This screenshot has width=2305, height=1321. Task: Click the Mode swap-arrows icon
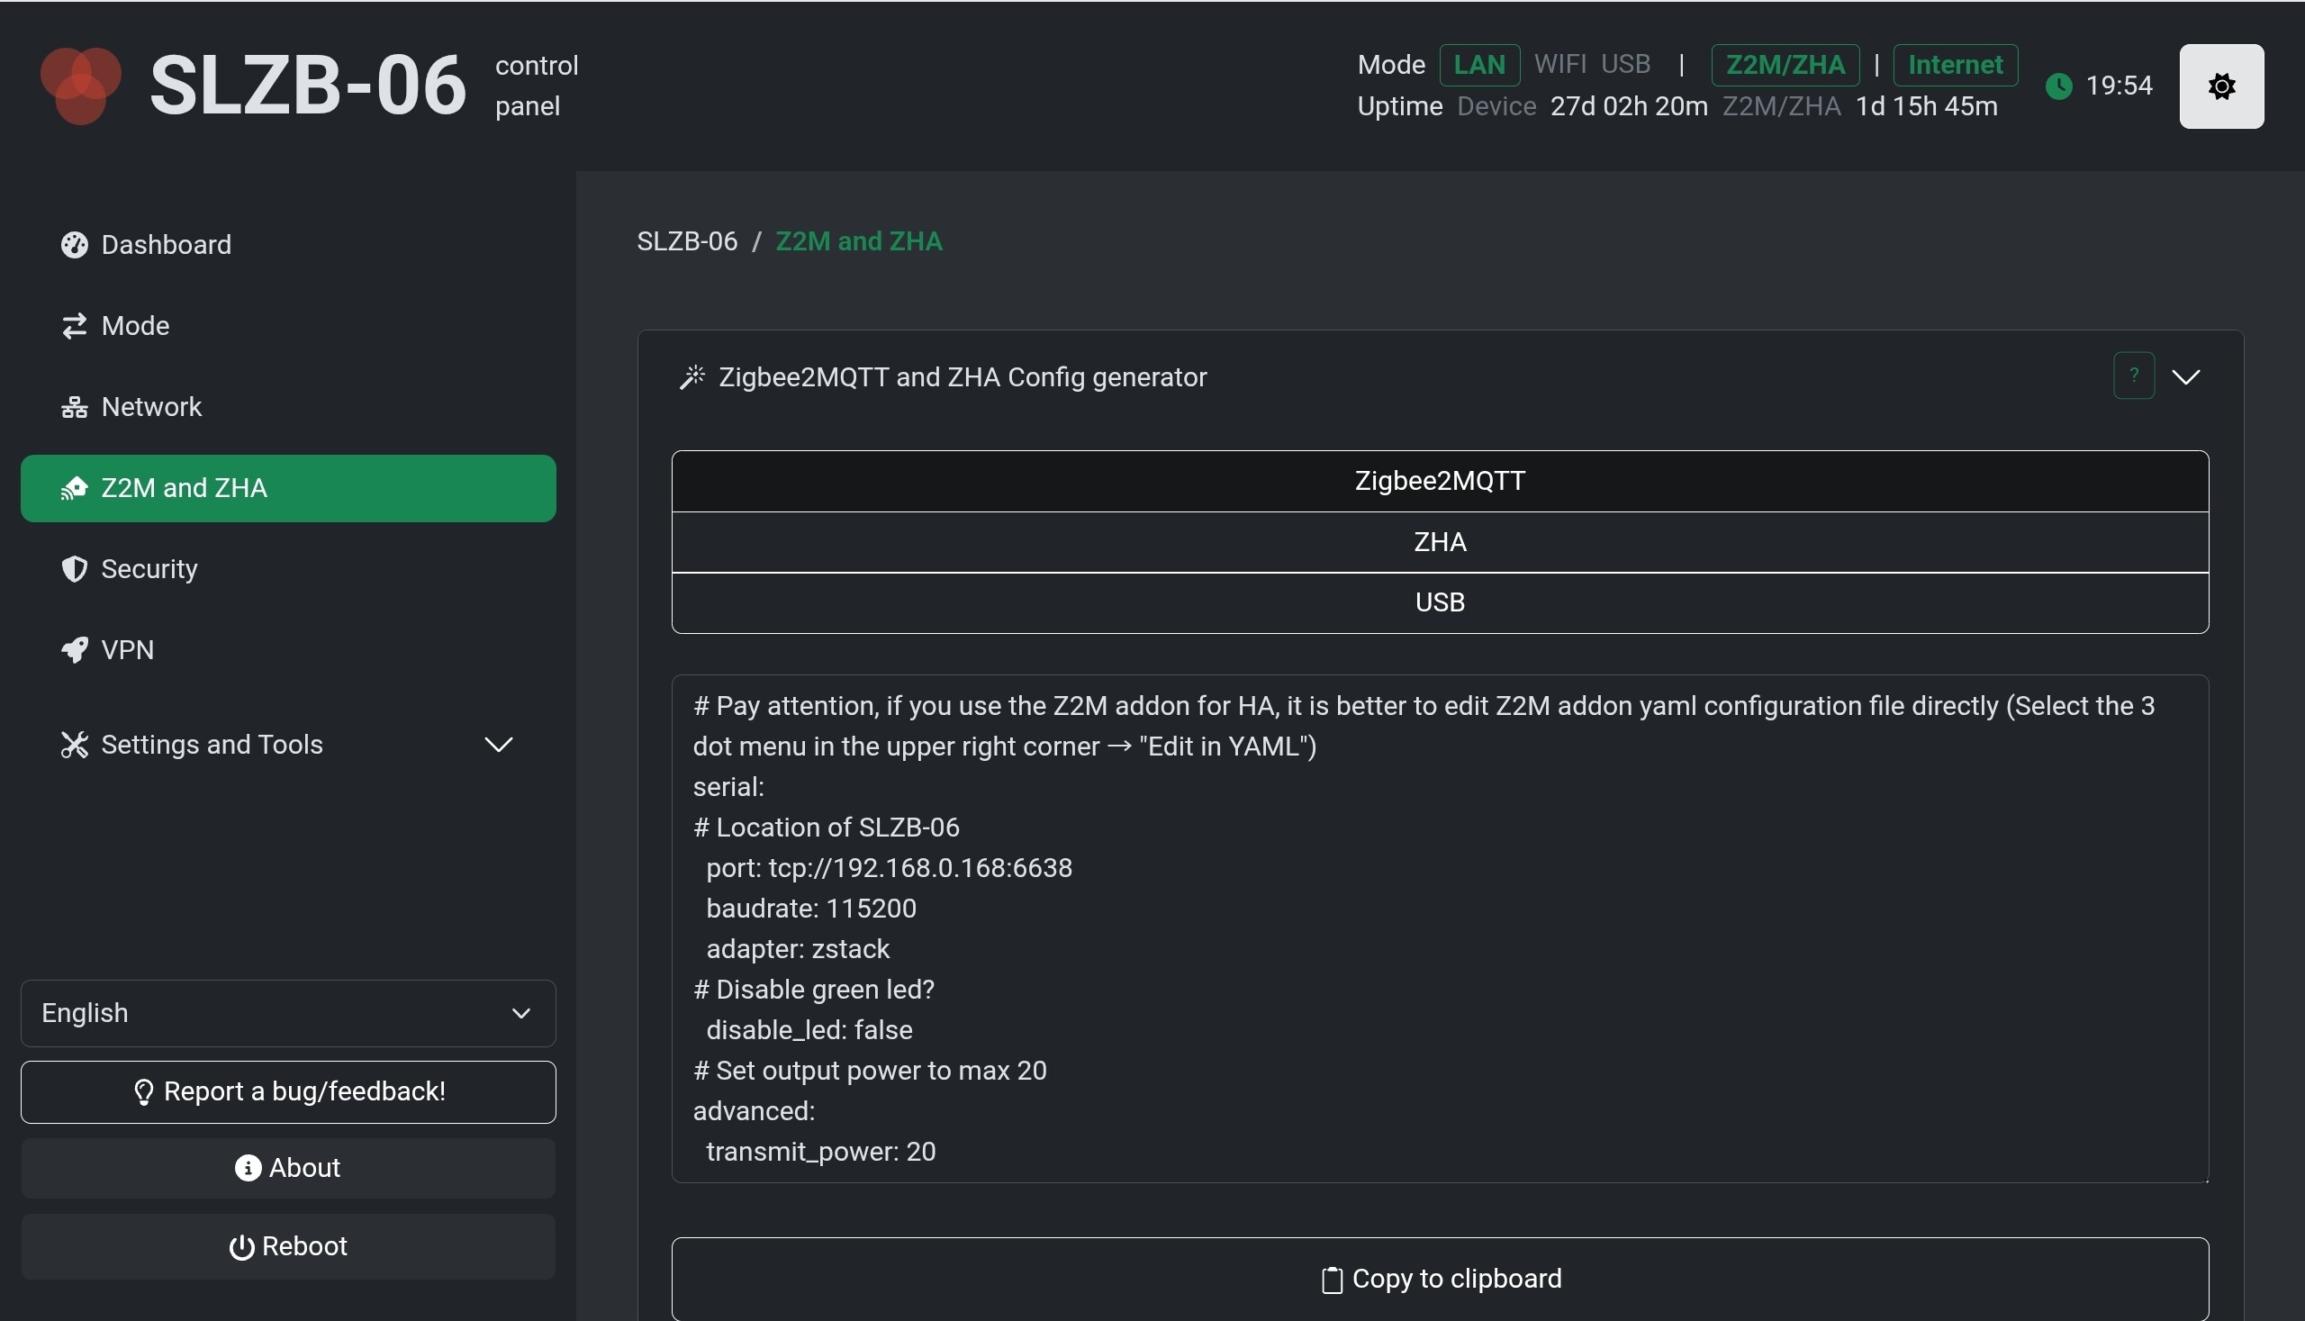[x=75, y=326]
